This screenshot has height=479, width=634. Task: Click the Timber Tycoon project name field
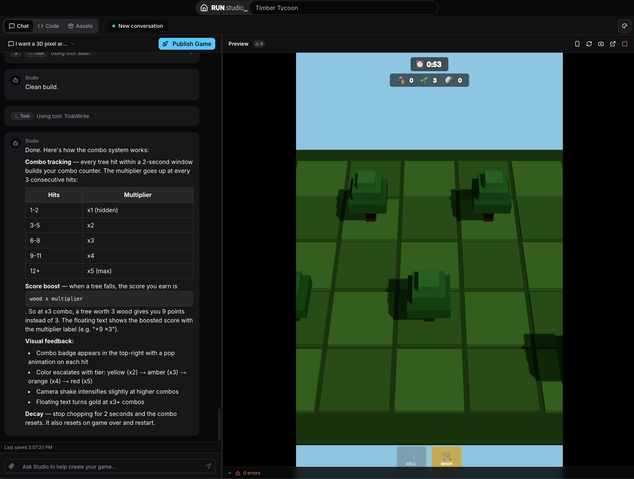coord(343,8)
